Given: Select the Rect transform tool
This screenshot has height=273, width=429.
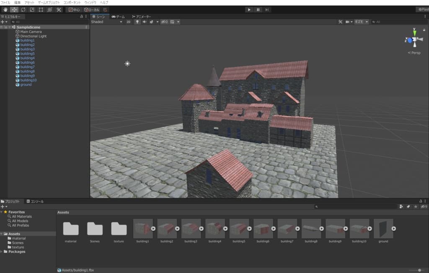Looking at the screenshot, I should tap(41, 10).
